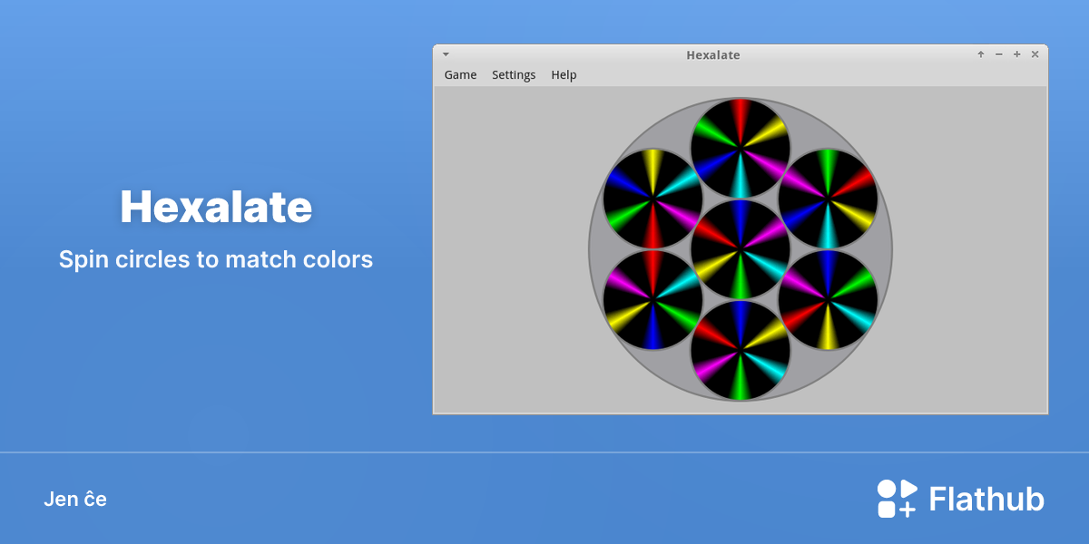
Task: Spin the upper-right circle with green top spoke
Action: (828, 199)
